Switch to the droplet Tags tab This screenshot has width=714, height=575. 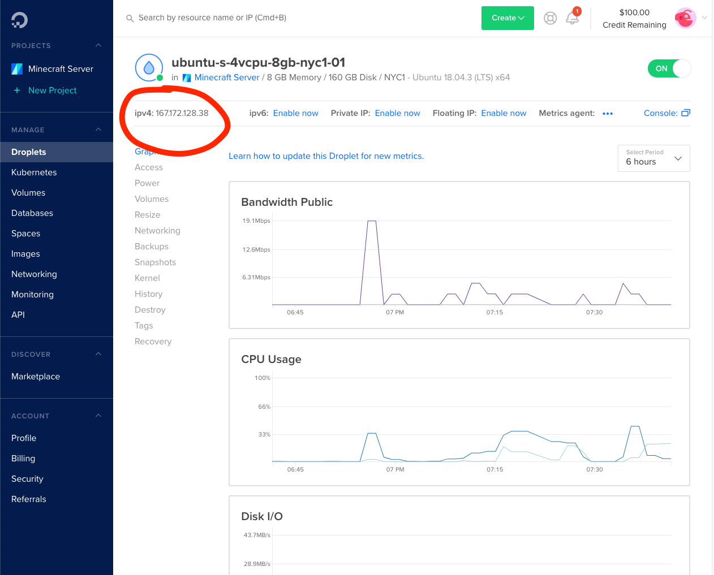click(x=144, y=326)
